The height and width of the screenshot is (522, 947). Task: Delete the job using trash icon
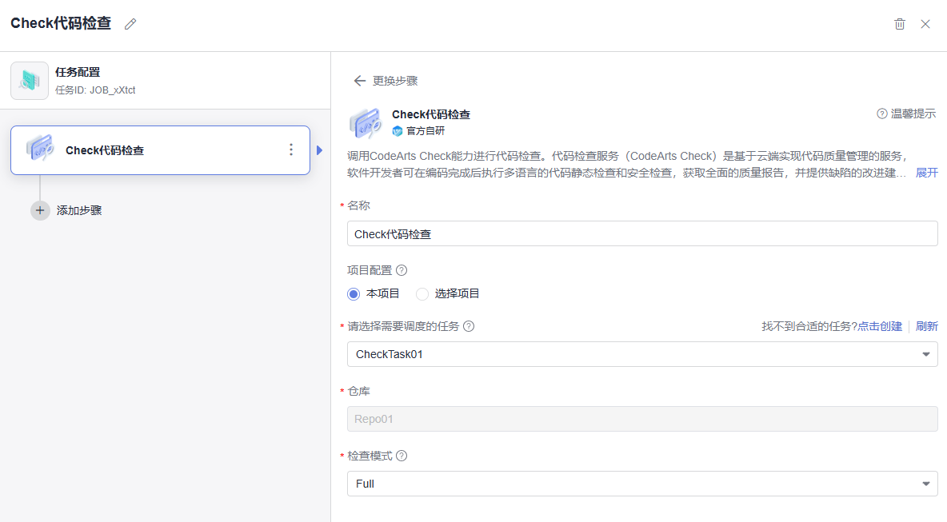(x=899, y=24)
